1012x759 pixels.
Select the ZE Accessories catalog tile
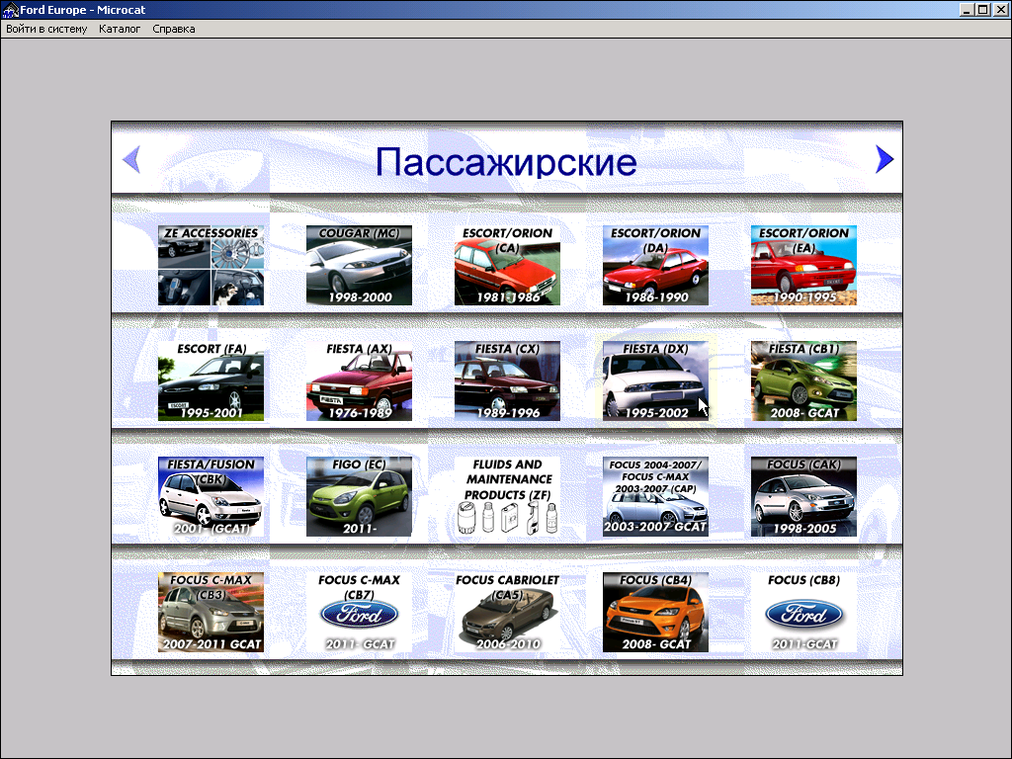point(211,266)
